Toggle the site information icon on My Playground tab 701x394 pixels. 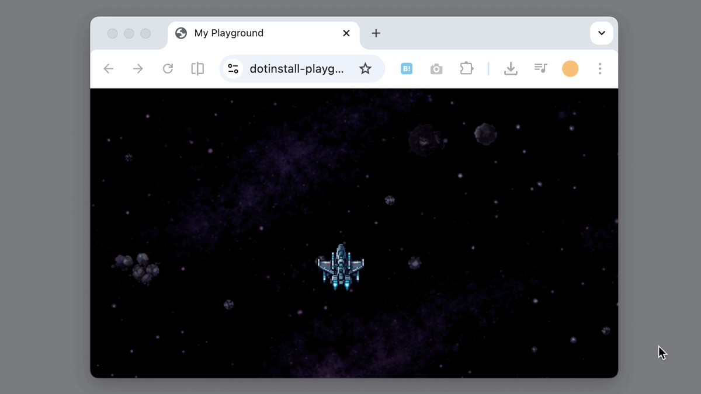181,33
